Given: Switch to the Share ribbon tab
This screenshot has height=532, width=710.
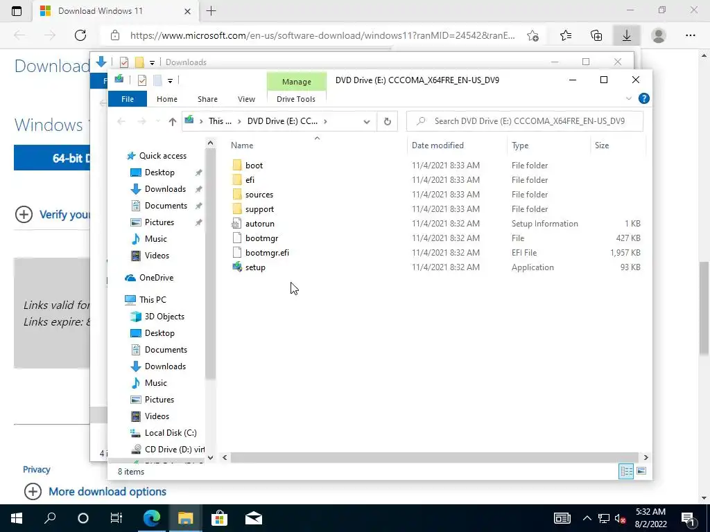Looking at the screenshot, I should (x=207, y=99).
